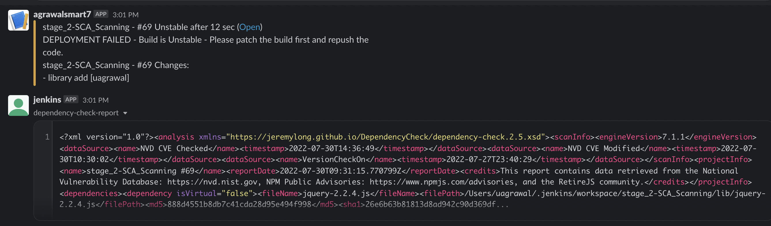771x226 pixels.
Task: Click the 3:01 PM timestamp on agrawalsmart7 message
Action: (125, 15)
